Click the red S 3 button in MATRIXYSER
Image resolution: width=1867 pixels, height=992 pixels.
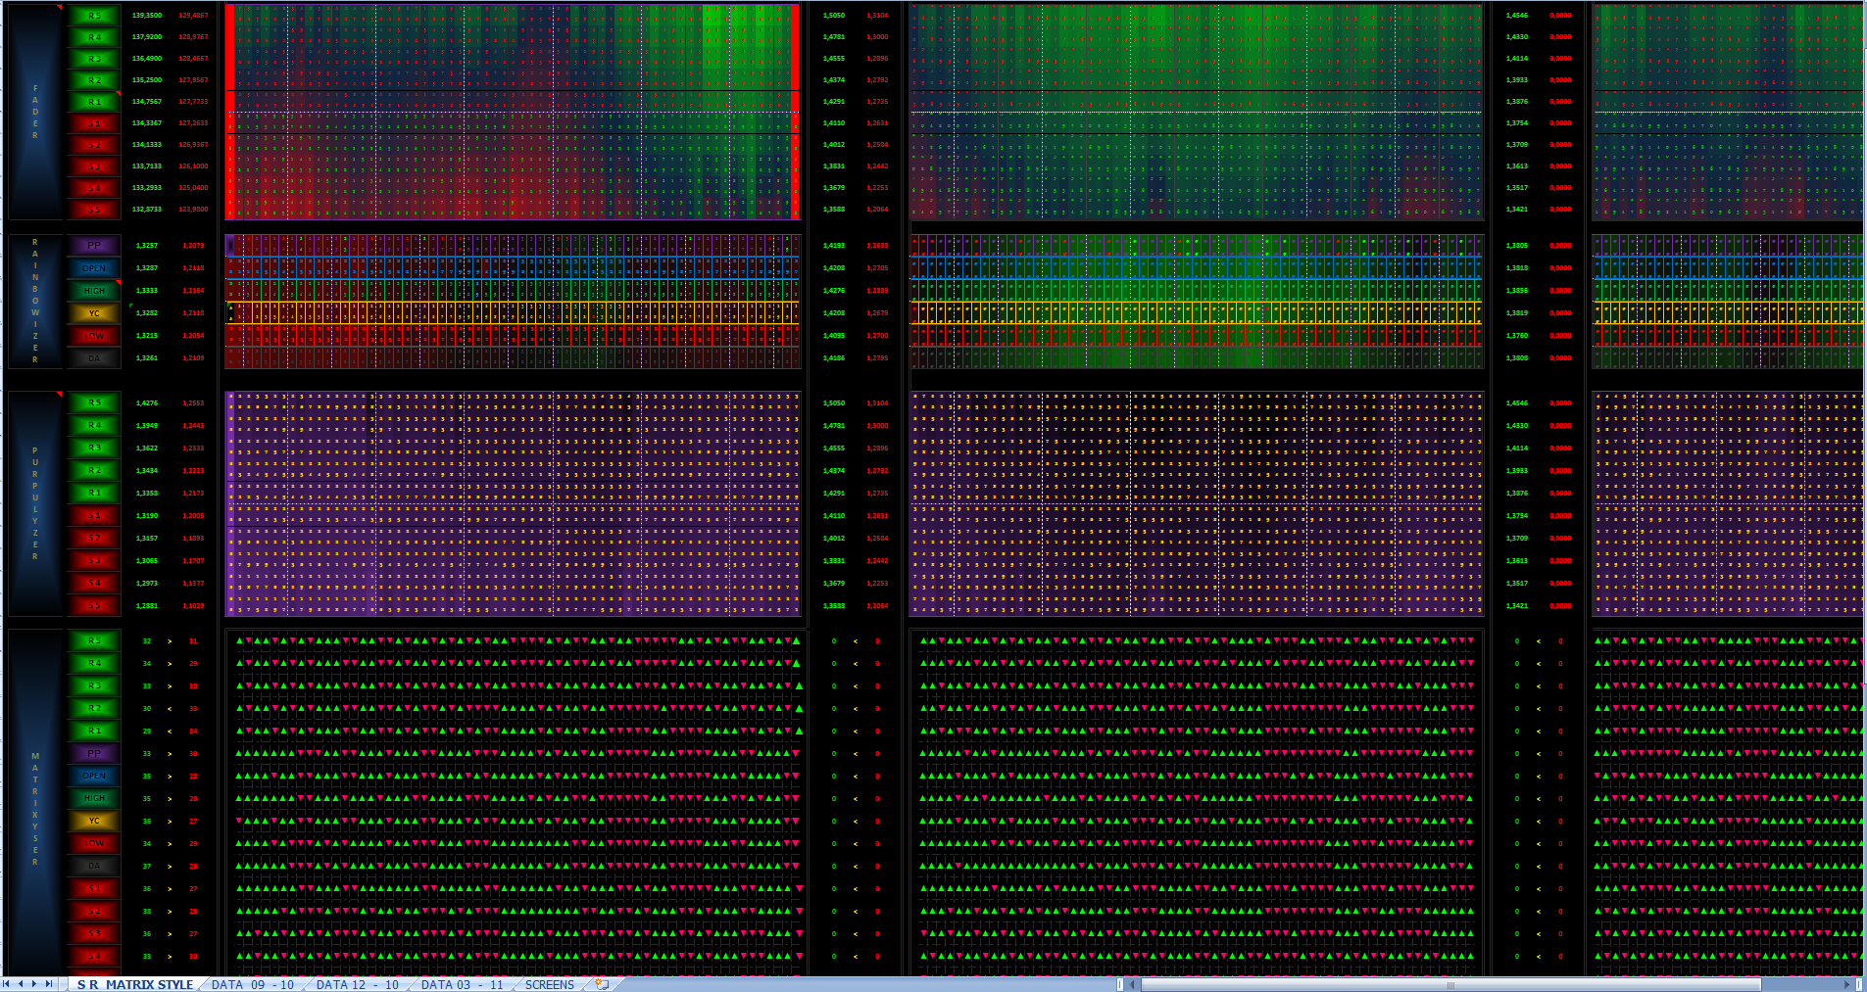pos(94,934)
